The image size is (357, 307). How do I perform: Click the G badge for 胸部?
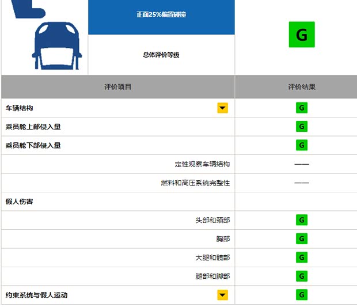point(301,238)
